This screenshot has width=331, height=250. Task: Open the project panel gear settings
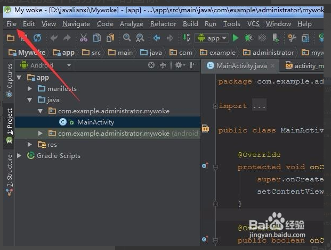click(x=180, y=65)
